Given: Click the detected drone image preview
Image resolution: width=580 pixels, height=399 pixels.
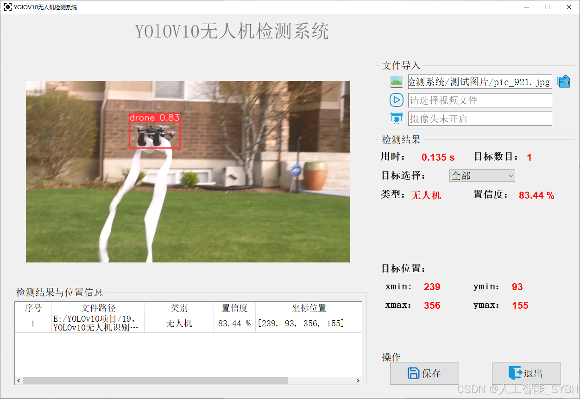Looking at the screenshot, I should (x=188, y=172).
